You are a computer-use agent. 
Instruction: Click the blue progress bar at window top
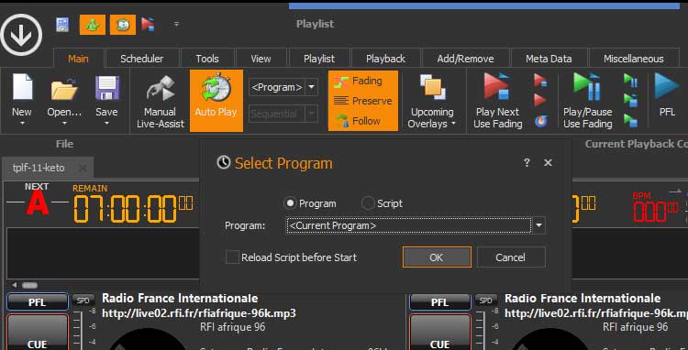tap(484, 6)
